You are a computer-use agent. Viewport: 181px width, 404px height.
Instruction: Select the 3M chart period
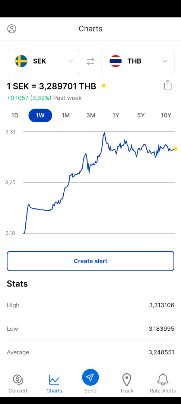click(91, 116)
